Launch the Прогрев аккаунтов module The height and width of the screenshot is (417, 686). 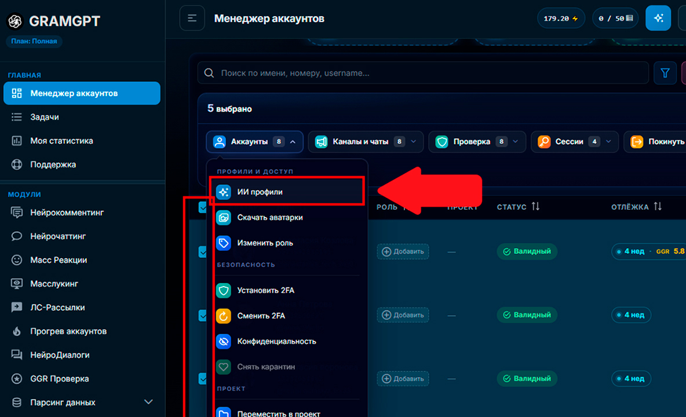82,331
